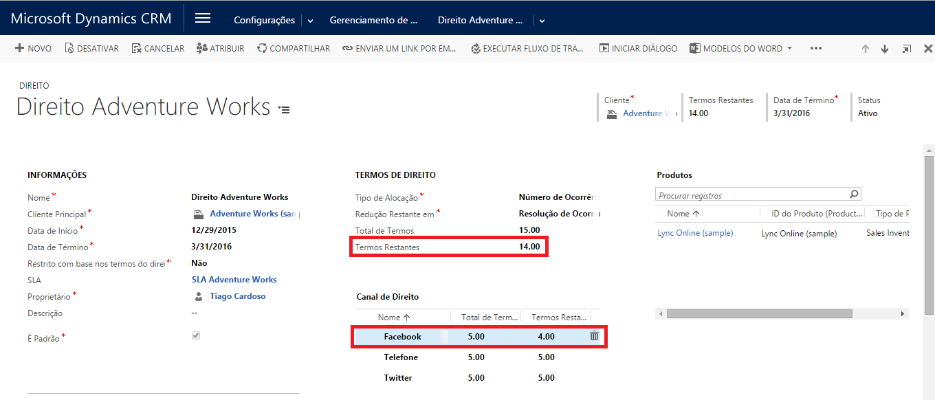The image size is (935, 400).
Task: Open the Tiago Cardoso owner link
Action: coord(237,296)
